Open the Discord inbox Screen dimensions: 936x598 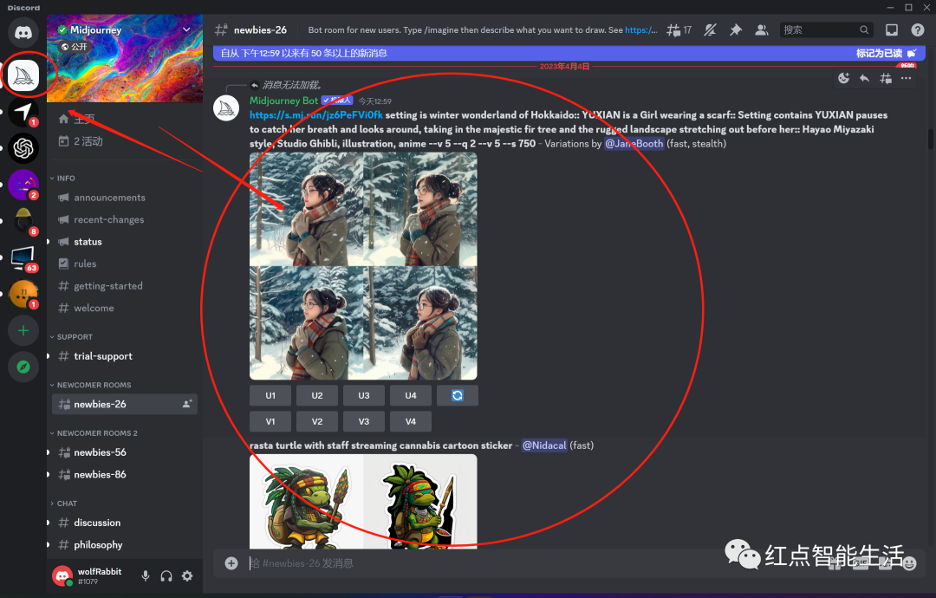pos(891,29)
